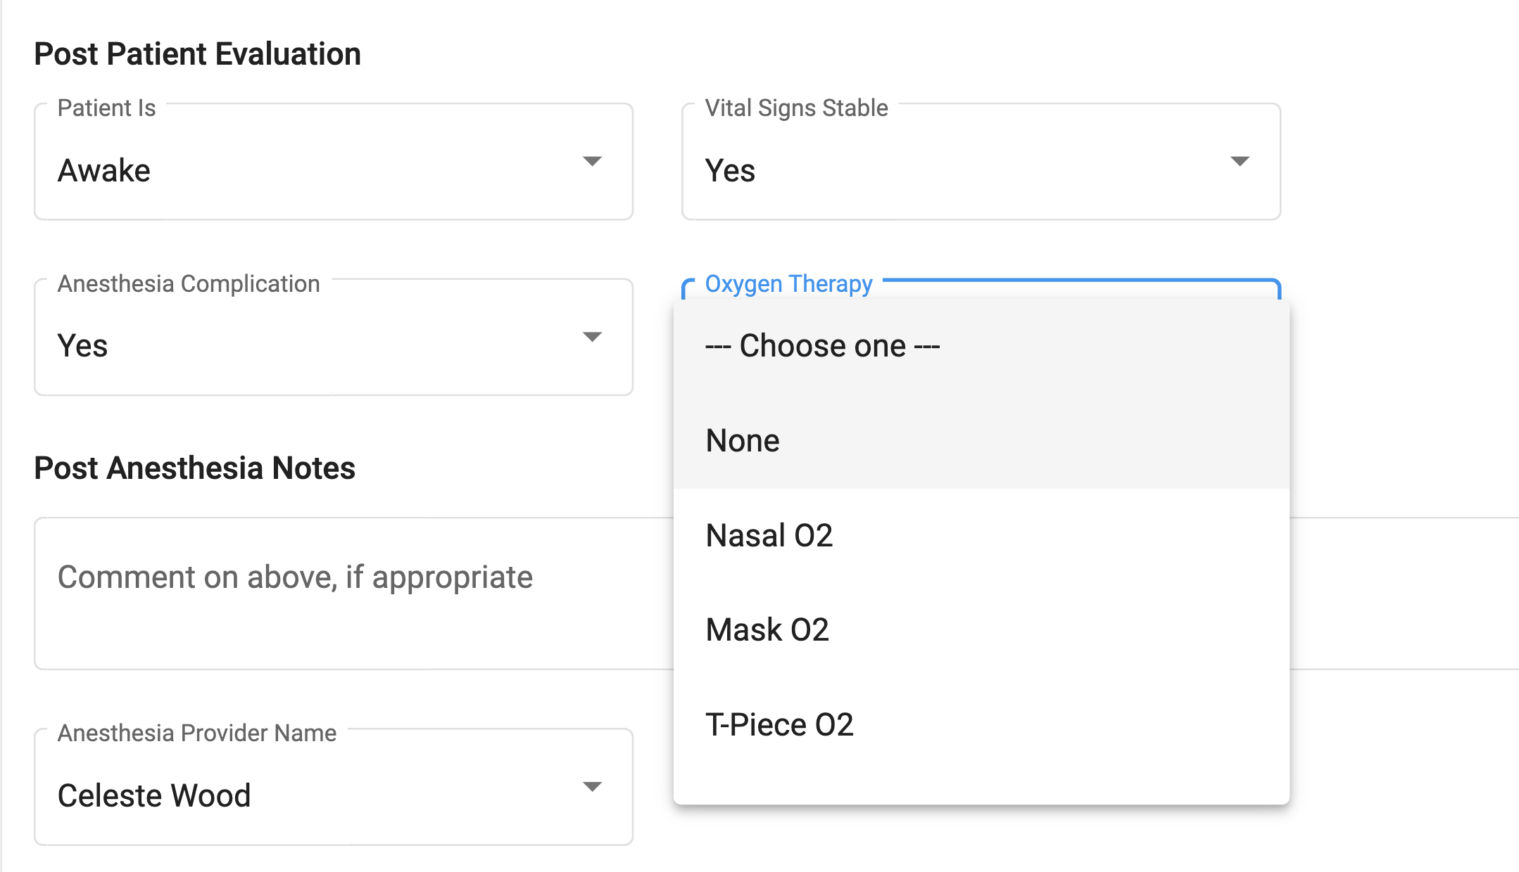Click the Choose one placeholder option
Screen dimensions: 1519x872
point(822,345)
